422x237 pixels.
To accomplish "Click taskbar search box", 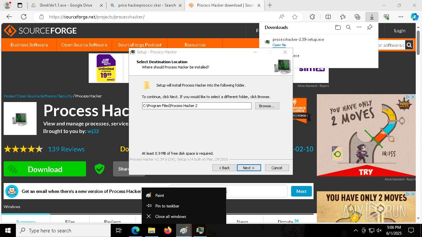I will click(63, 230).
